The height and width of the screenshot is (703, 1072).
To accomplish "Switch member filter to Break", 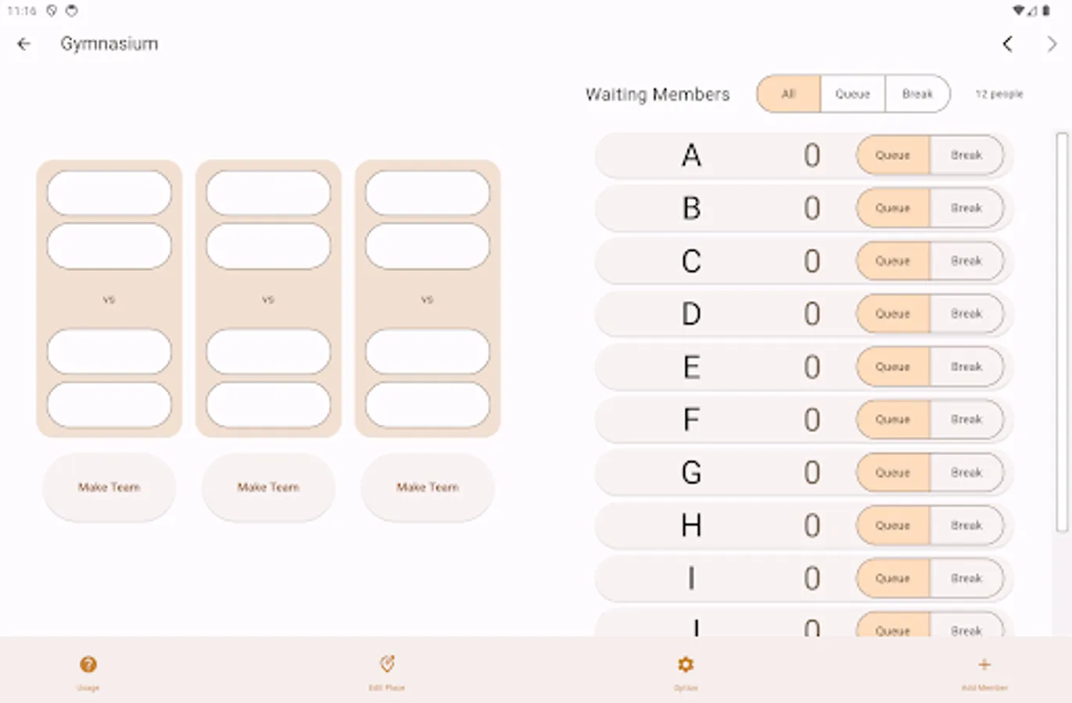I will 917,94.
